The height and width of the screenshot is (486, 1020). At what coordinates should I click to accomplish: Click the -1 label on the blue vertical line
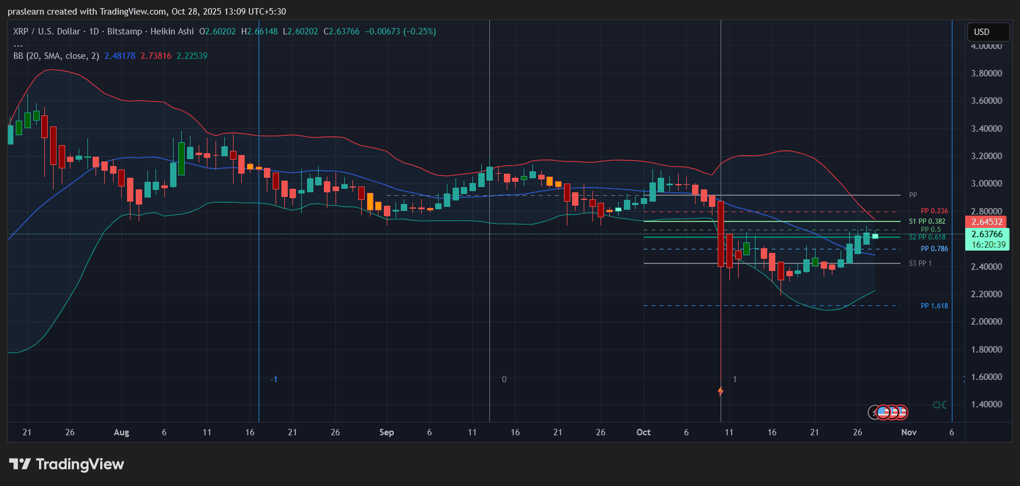tap(274, 379)
